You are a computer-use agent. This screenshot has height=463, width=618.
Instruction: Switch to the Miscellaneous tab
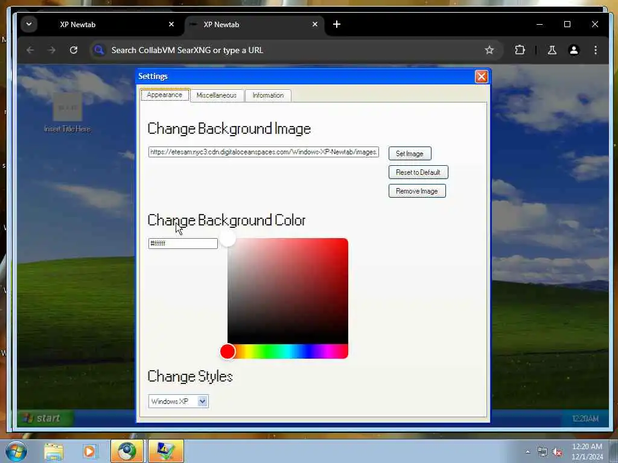tap(217, 95)
